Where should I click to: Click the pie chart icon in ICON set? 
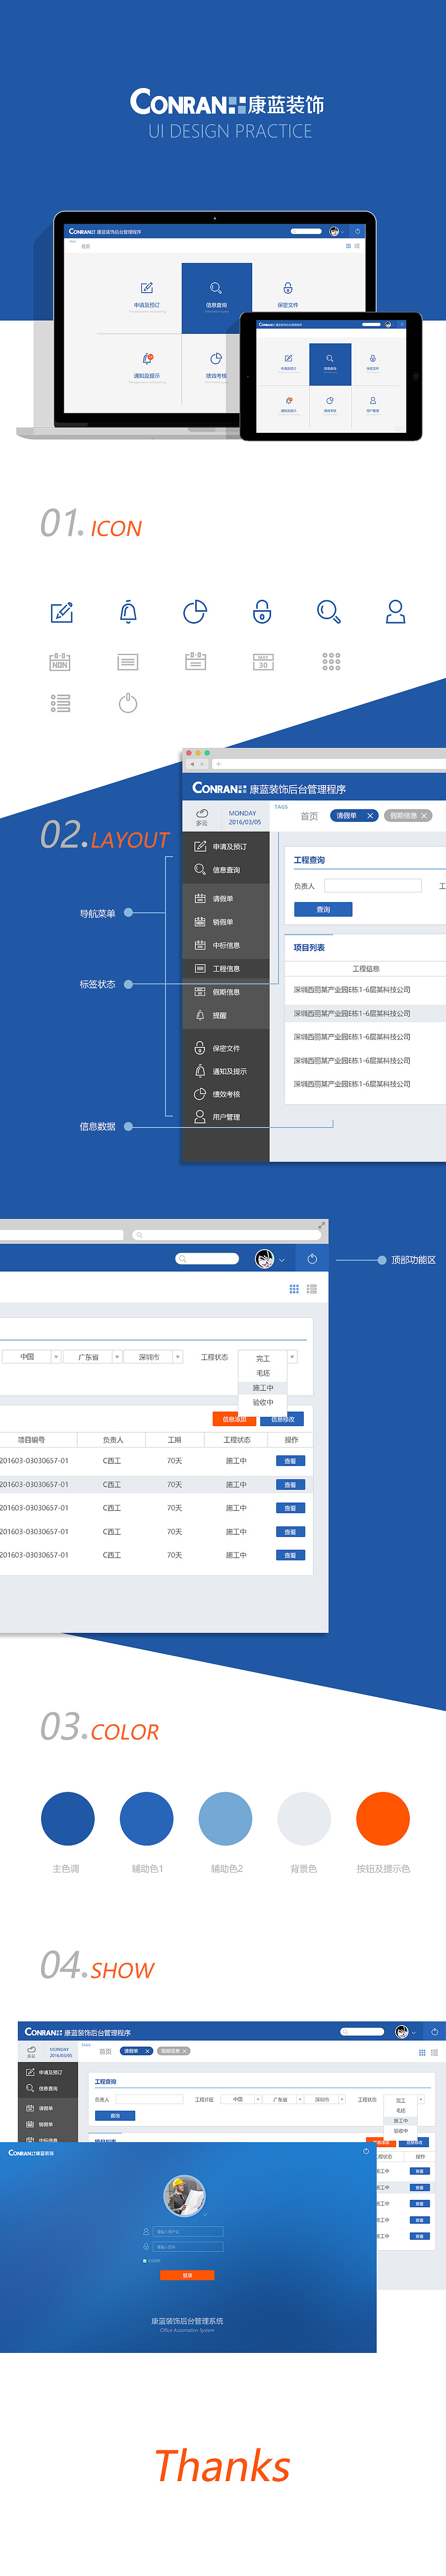point(196,611)
